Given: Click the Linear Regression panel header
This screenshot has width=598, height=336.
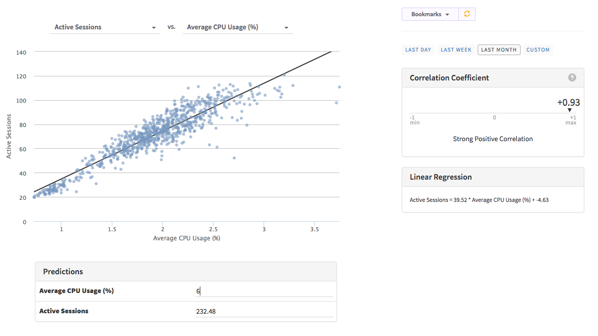Looking at the screenshot, I should [x=441, y=177].
